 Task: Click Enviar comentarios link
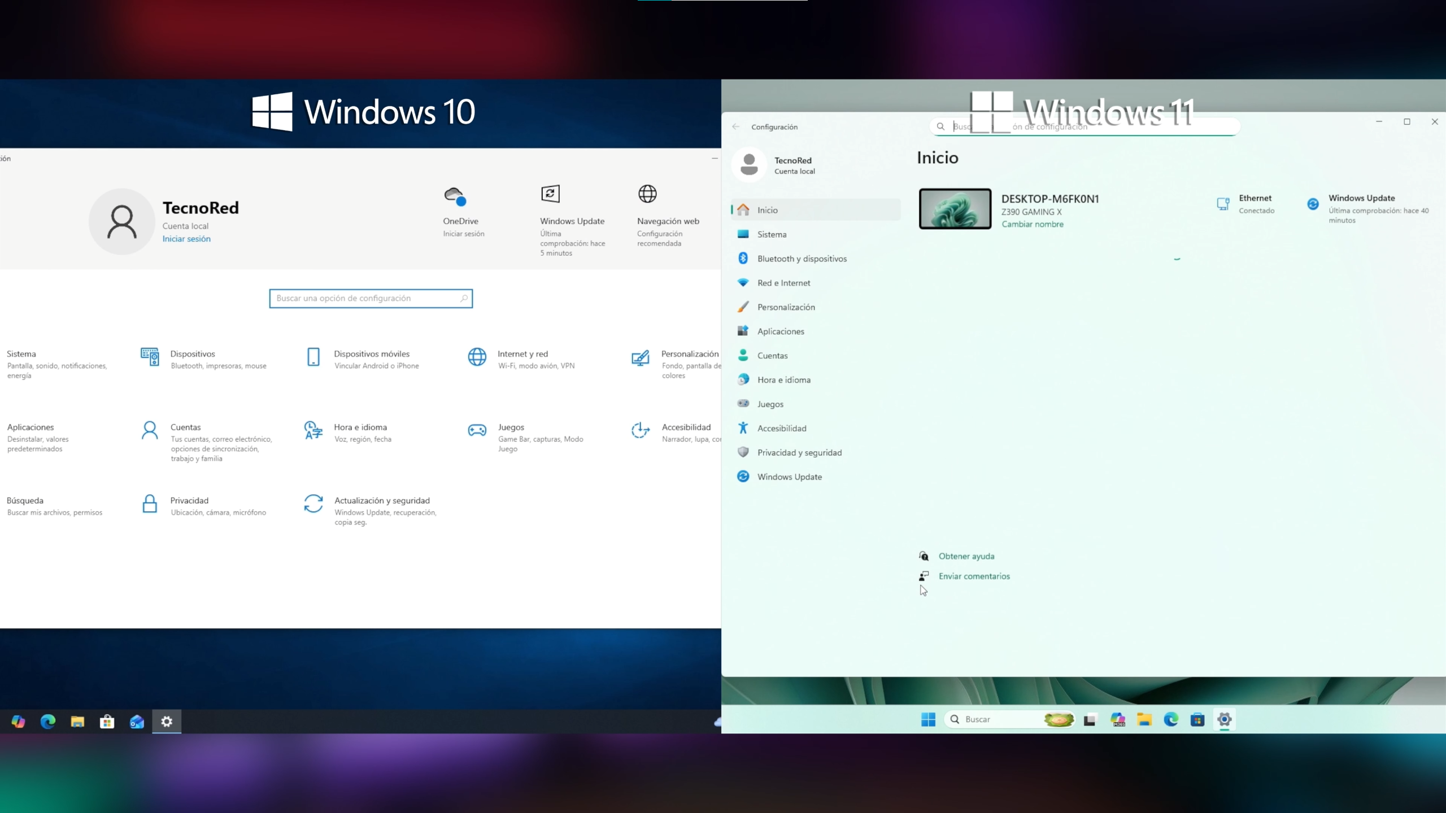pos(974,576)
